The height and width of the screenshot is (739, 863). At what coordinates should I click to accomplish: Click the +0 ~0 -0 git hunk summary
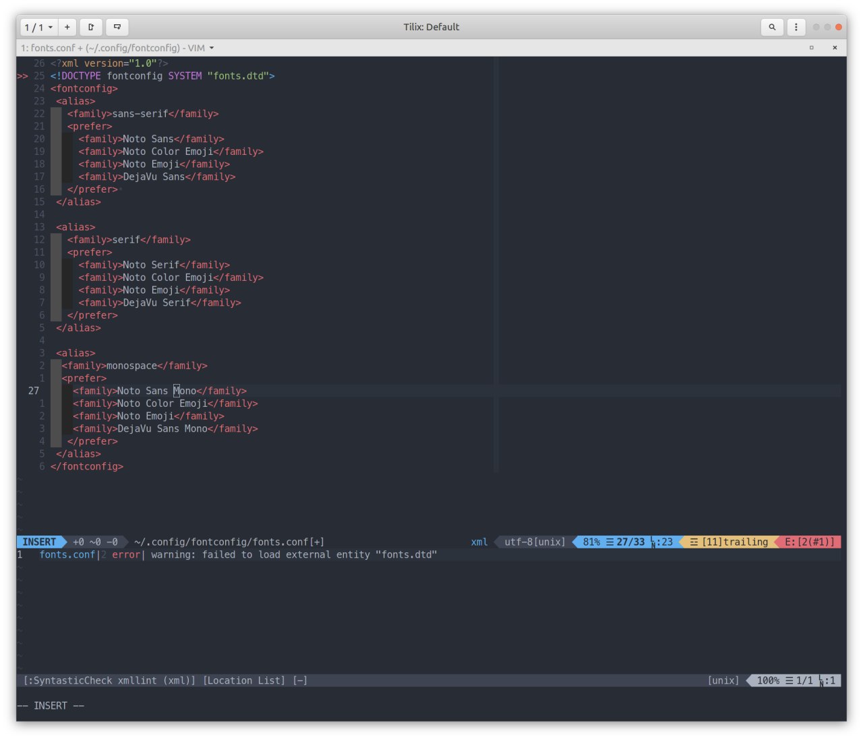[95, 542]
